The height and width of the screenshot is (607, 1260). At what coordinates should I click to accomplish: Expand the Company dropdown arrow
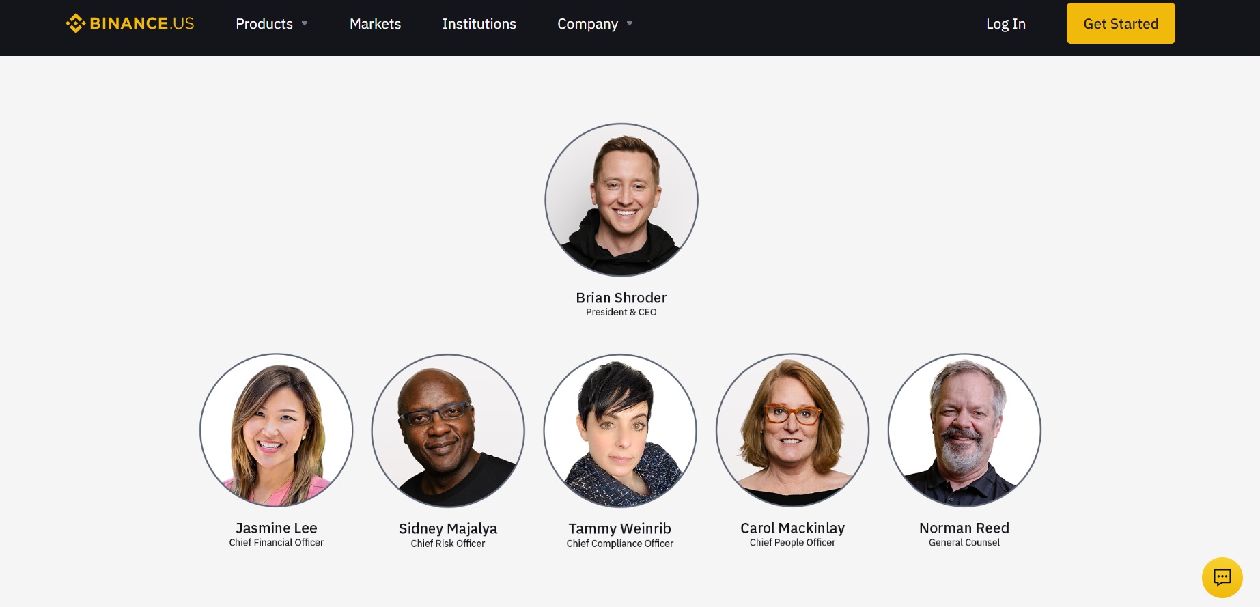630,23
